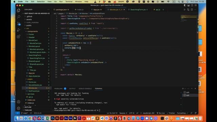Screen dimensions: 217x122
Task: Collapse the components folder
Action: coord(33,32)
